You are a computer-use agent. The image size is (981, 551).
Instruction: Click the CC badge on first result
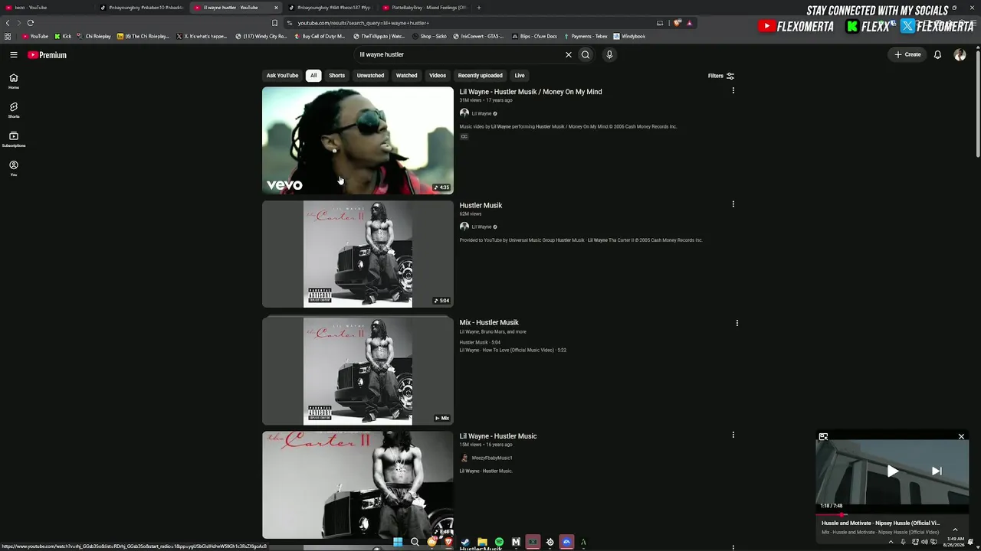[464, 137]
